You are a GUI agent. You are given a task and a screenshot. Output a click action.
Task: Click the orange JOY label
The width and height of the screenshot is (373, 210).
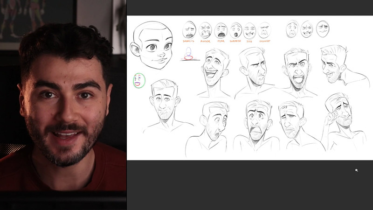click(x=249, y=41)
